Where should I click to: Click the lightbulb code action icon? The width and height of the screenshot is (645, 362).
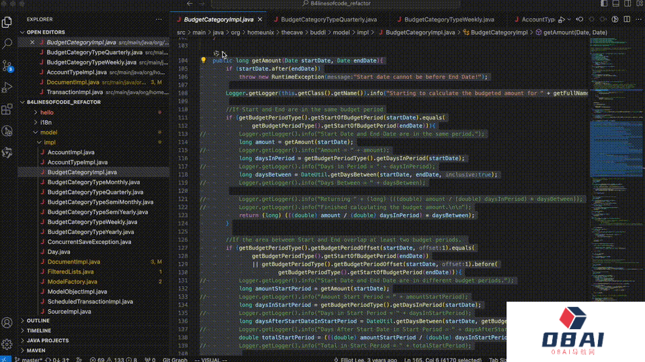pos(204,60)
